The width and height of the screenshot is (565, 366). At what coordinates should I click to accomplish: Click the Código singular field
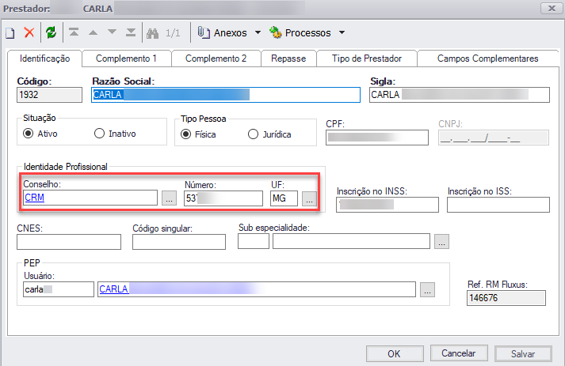click(179, 242)
